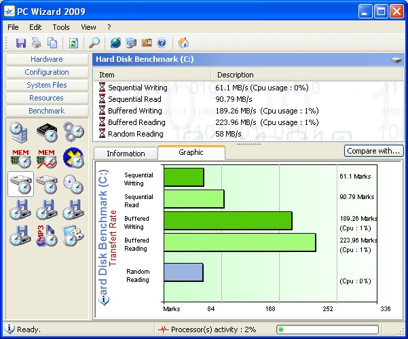The height and width of the screenshot is (339, 408).
Task: Click the Item column header
Action: pos(152,75)
